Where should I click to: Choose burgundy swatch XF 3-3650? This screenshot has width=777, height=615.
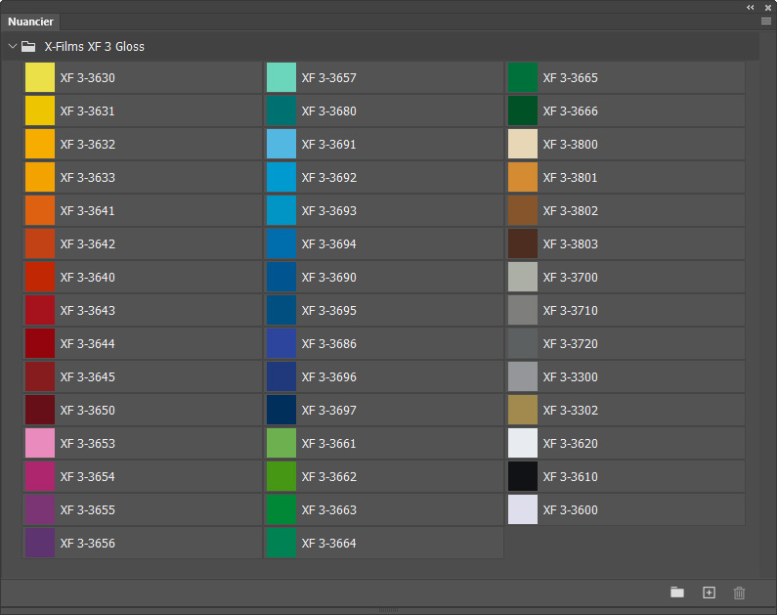(40, 410)
